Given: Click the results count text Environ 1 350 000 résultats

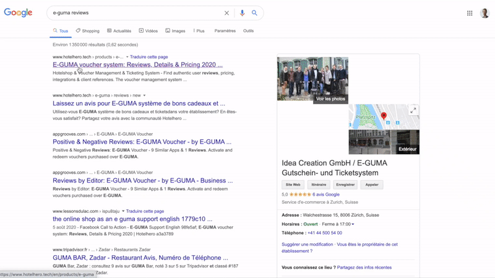Looking at the screenshot, I should 95,45.
